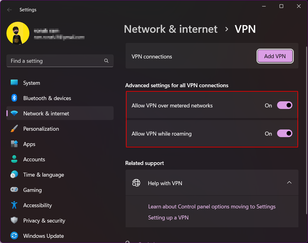This screenshot has width=308, height=243.
Task: Collapse the Help with VPN section
Action: [x=289, y=183]
